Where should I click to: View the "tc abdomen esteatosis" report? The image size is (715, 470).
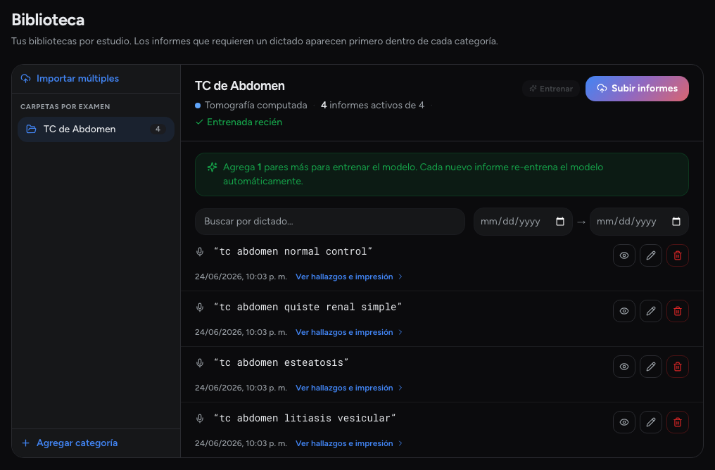point(624,367)
